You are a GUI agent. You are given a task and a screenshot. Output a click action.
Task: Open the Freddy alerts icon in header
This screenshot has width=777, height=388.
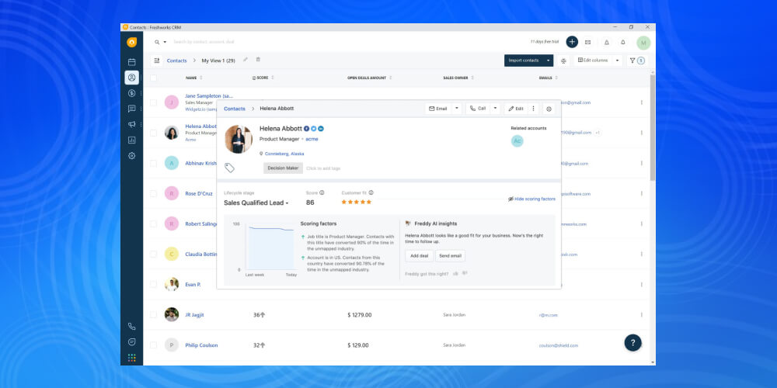607,43
